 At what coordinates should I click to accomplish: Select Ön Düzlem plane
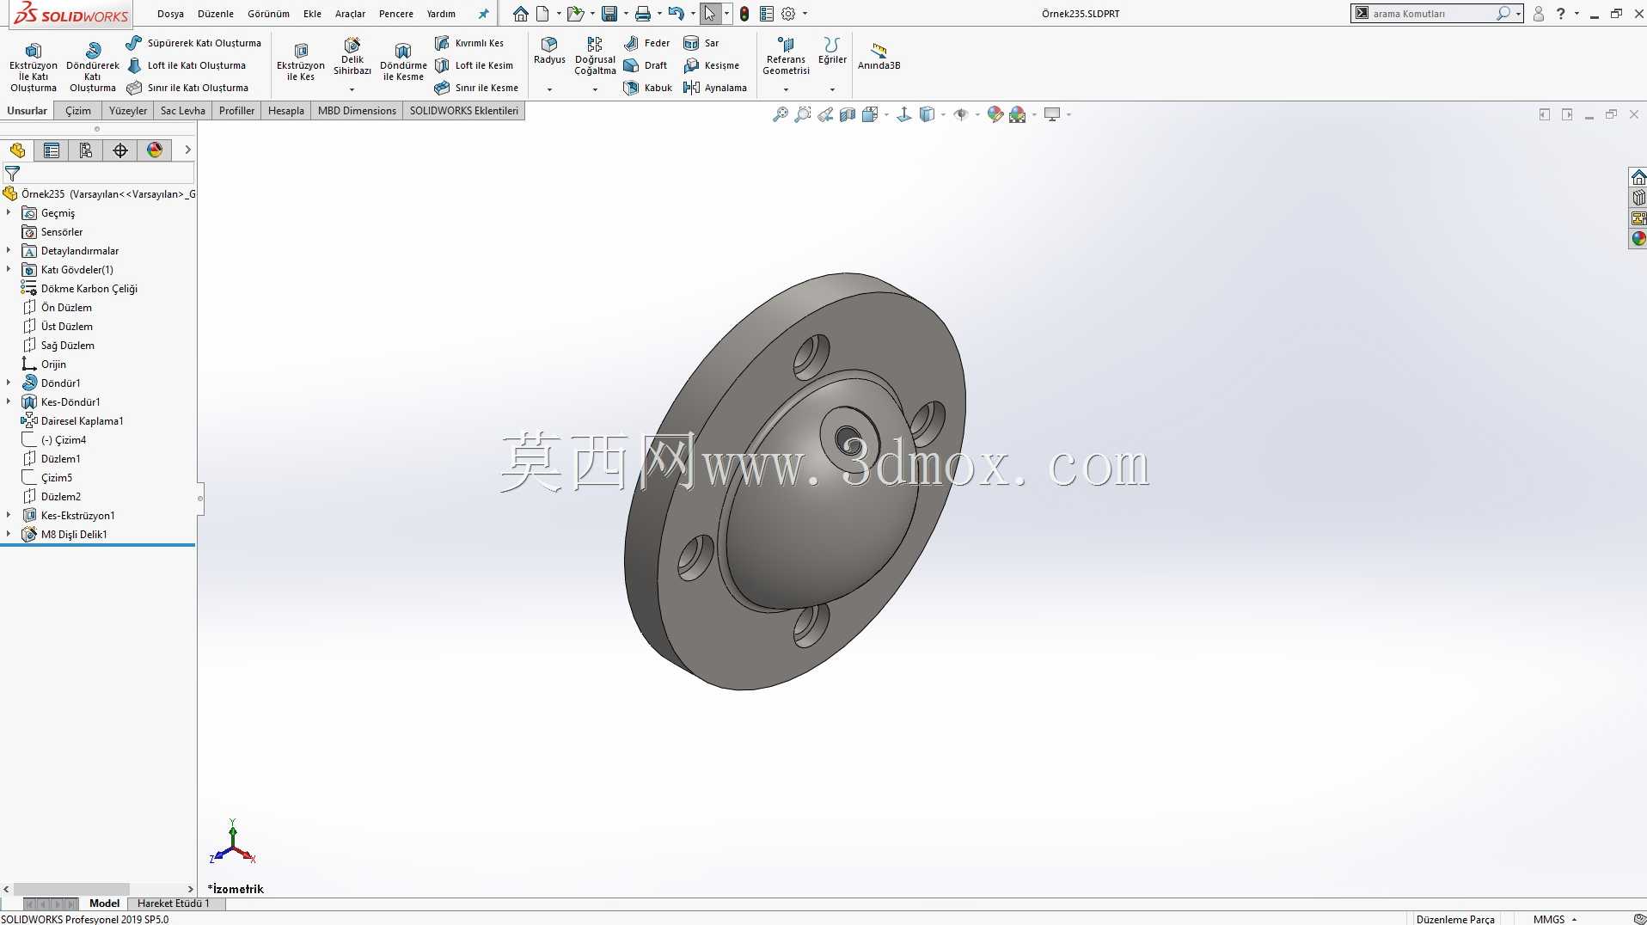(57, 307)
